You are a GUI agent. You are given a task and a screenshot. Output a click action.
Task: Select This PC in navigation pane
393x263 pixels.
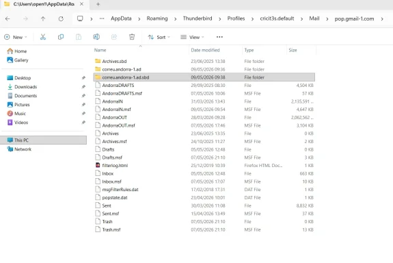(43, 140)
